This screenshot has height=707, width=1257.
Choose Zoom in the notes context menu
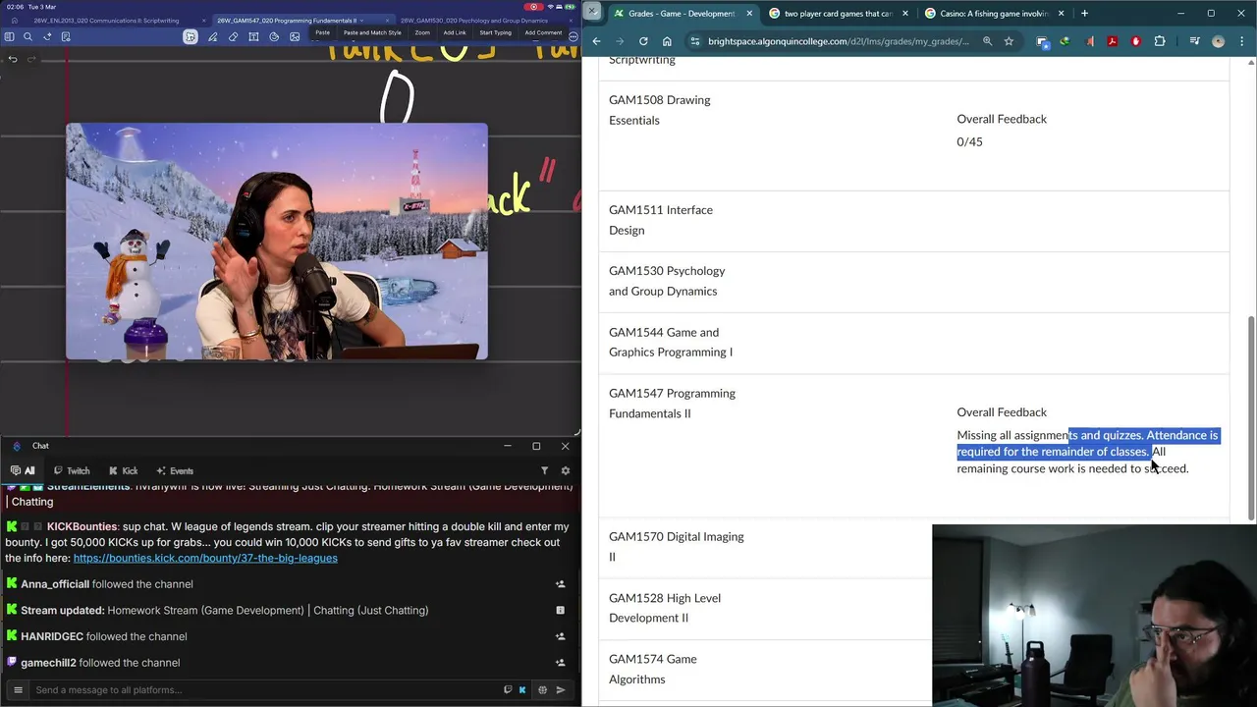[x=422, y=32]
